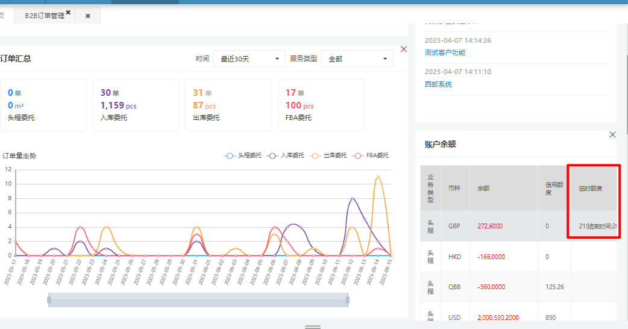The width and height of the screenshot is (628, 329).
Task: Select the QBB currency cell
Action: point(454,287)
